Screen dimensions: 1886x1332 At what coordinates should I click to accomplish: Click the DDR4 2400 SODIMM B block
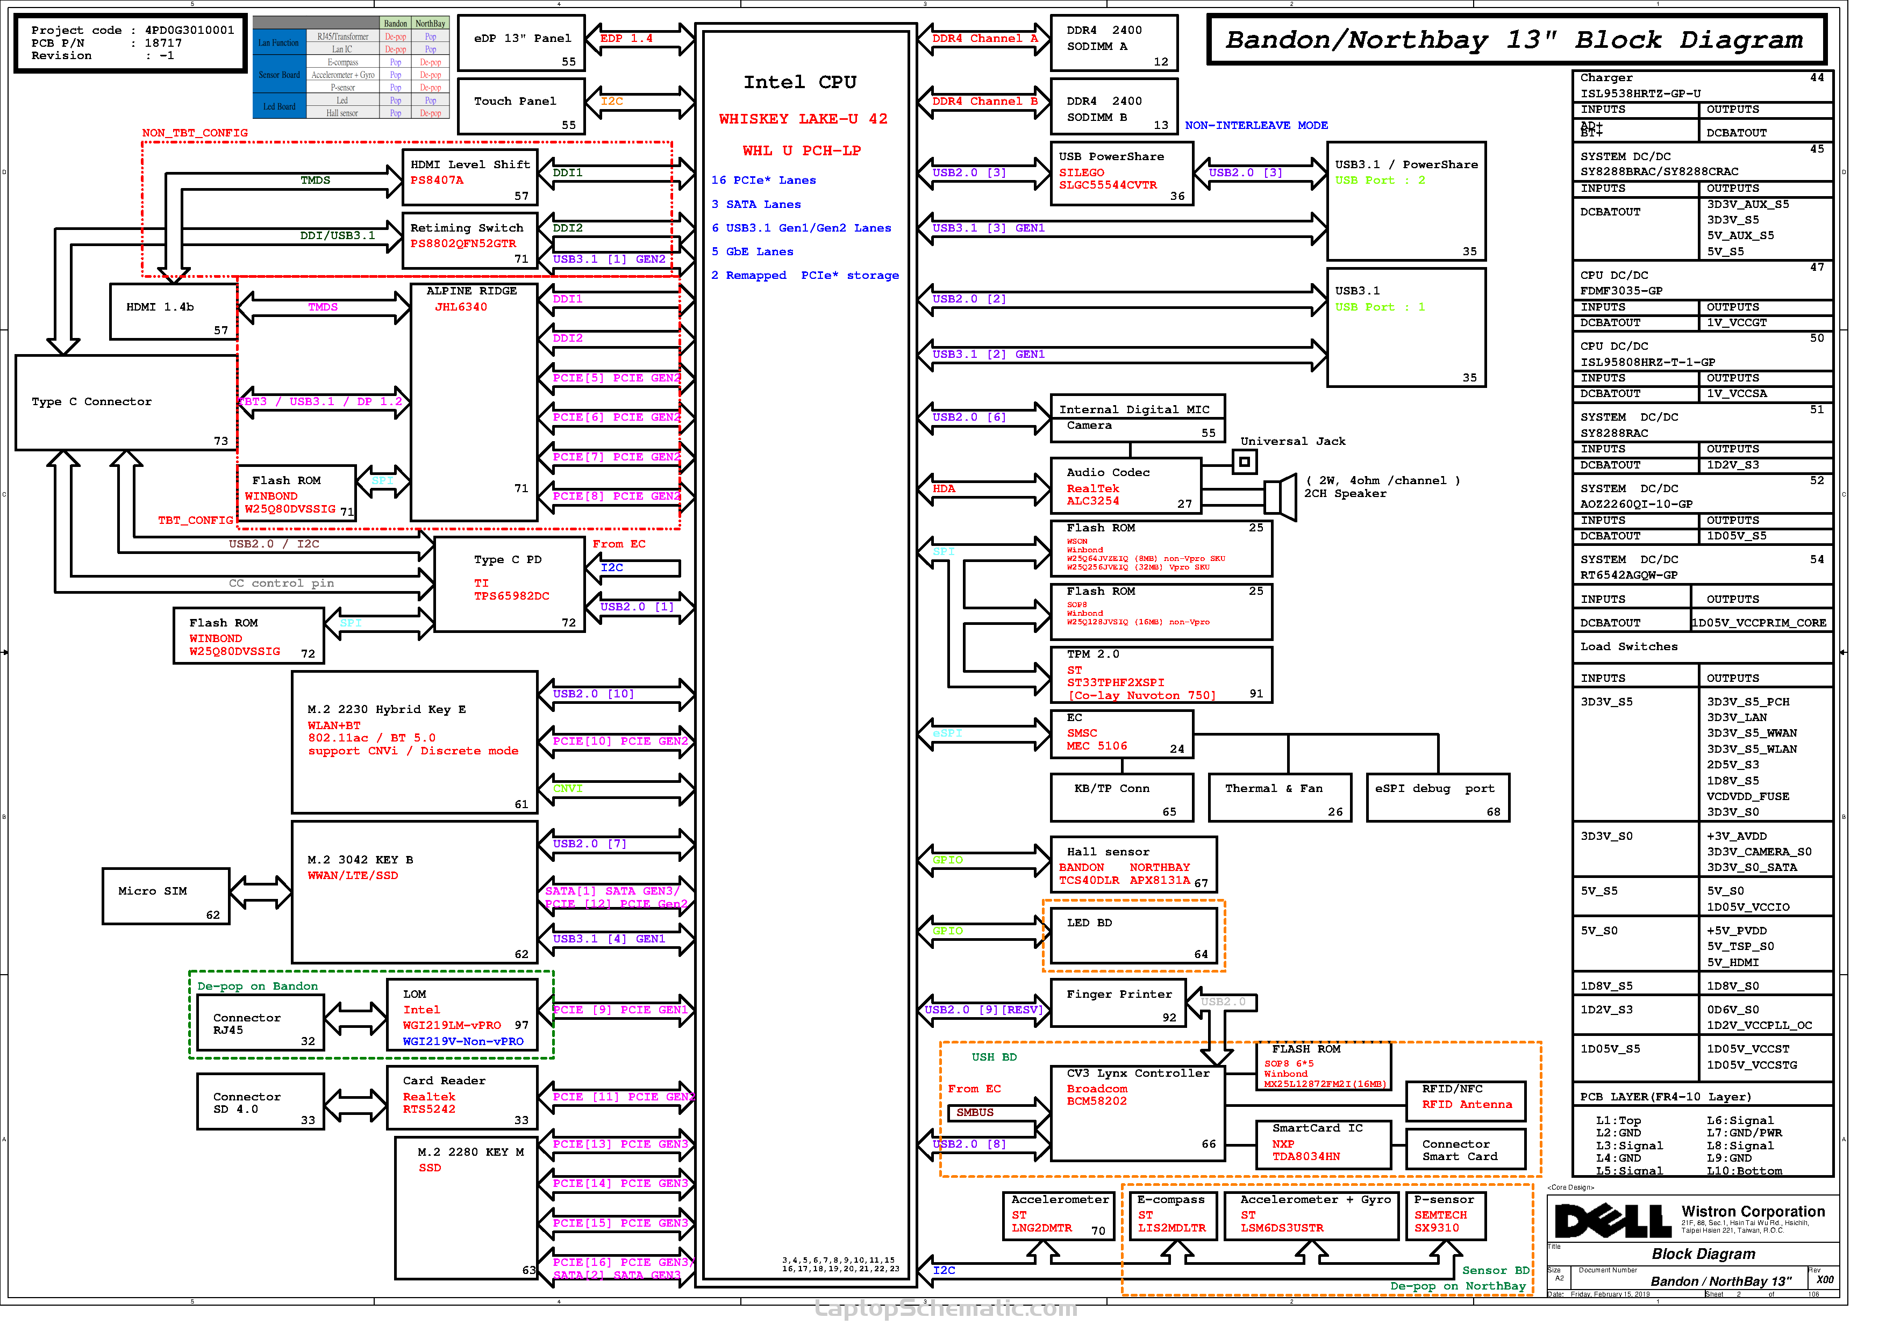click(1115, 107)
